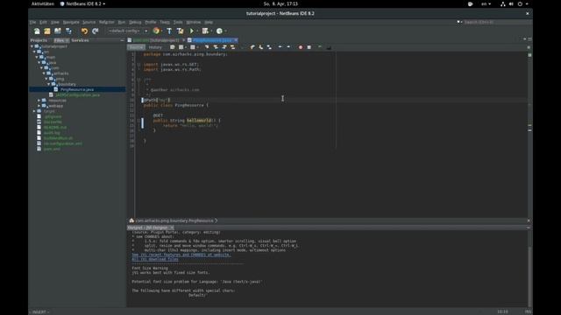
Task: Minimize the Projects panel group
Action: 122,40
